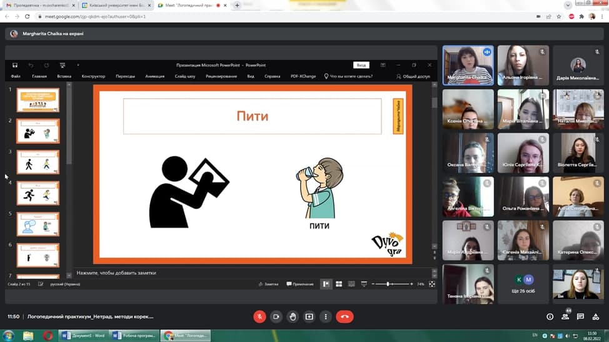
Task: Open the Meet activities icon
Action: coord(596,316)
